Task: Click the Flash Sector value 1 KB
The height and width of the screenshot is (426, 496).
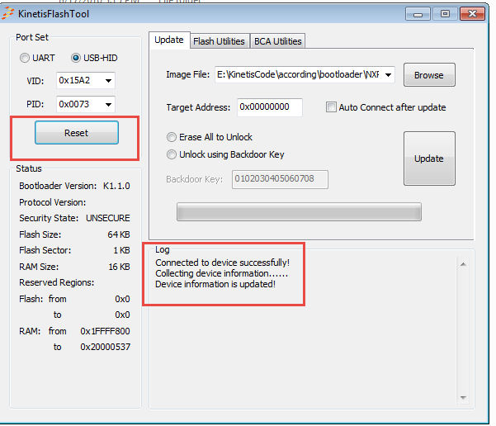Action: [121, 250]
